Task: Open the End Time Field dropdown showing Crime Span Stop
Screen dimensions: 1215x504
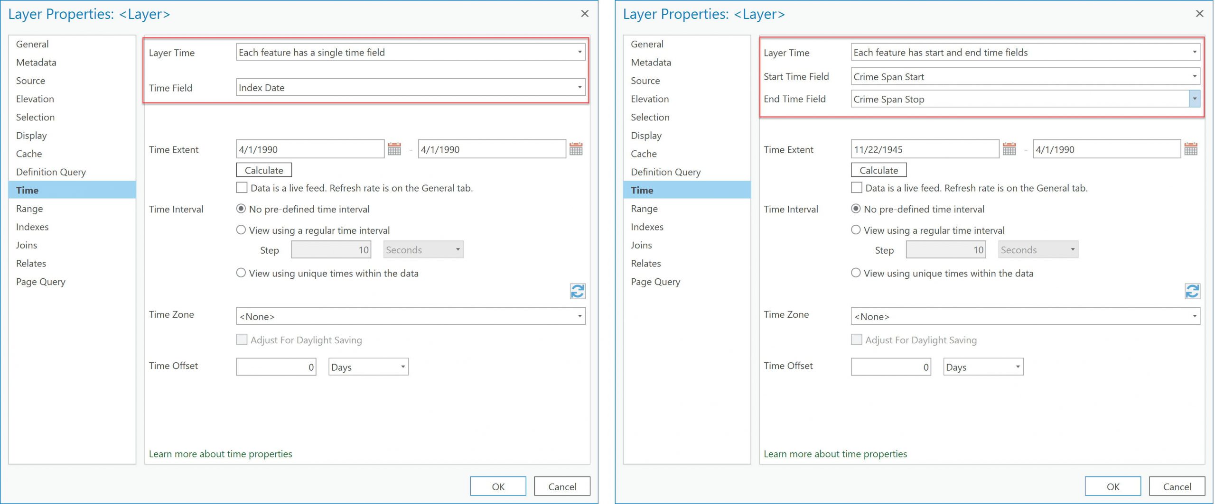Action: [1194, 99]
